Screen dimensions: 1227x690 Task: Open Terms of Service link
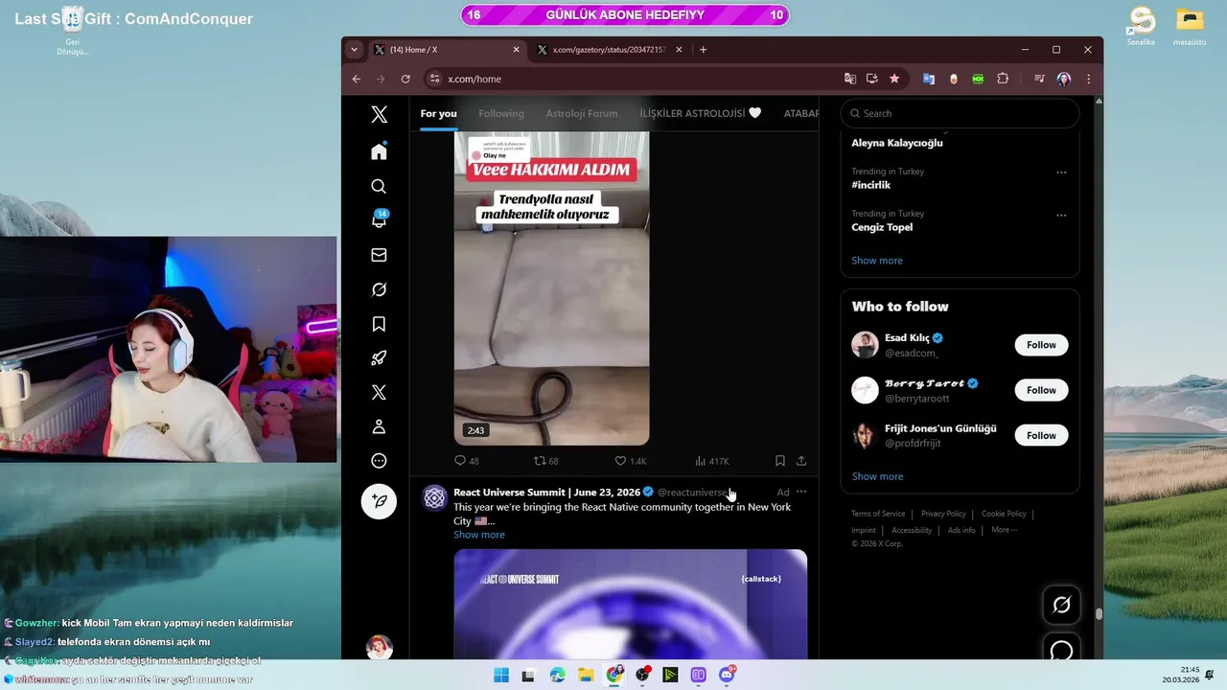pyautogui.click(x=878, y=514)
